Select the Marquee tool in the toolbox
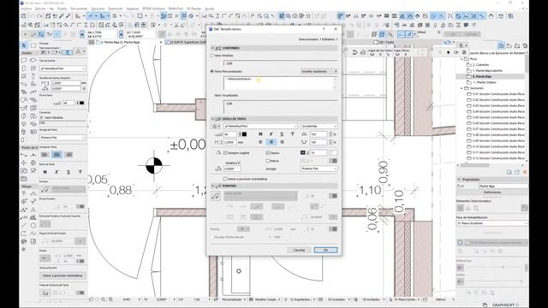This screenshot has width=548, height=308. click(33, 45)
